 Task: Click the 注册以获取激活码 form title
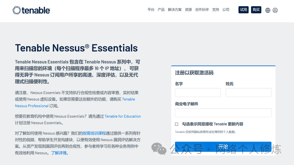[194, 73]
